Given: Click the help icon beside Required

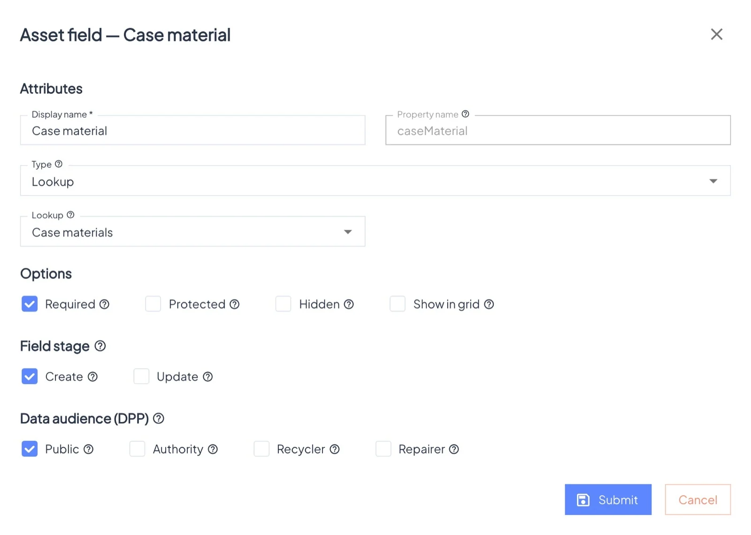Looking at the screenshot, I should [104, 304].
